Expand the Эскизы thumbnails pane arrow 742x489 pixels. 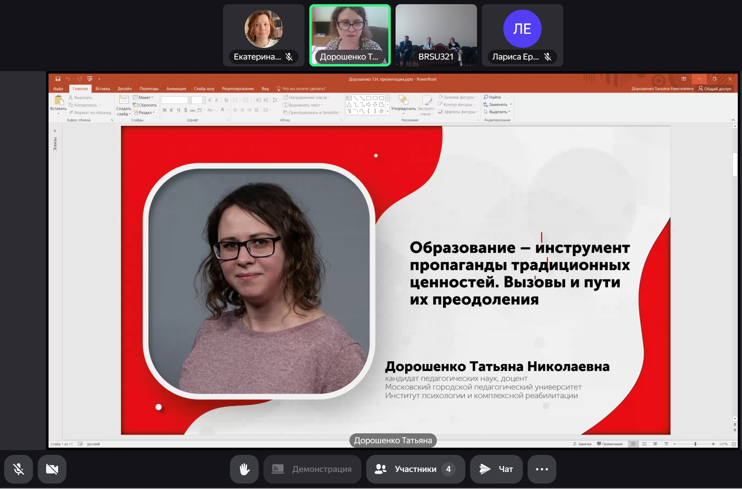pos(55,131)
